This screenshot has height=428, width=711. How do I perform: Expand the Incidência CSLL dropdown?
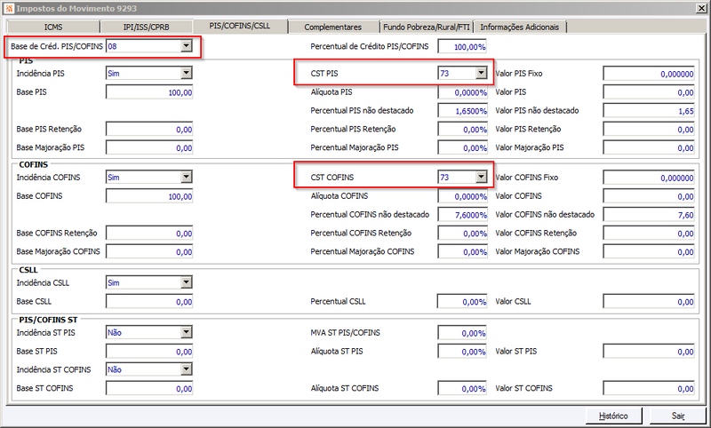click(187, 282)
